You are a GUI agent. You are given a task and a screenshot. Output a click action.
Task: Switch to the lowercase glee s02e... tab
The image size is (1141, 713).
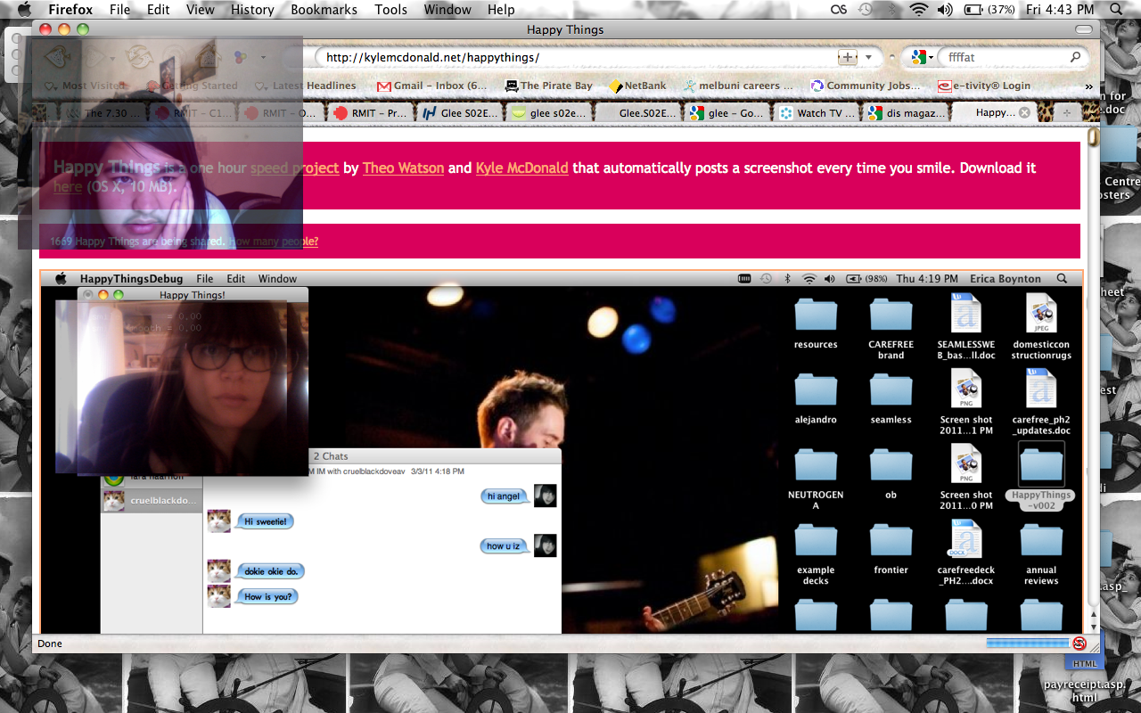[548, 113]
